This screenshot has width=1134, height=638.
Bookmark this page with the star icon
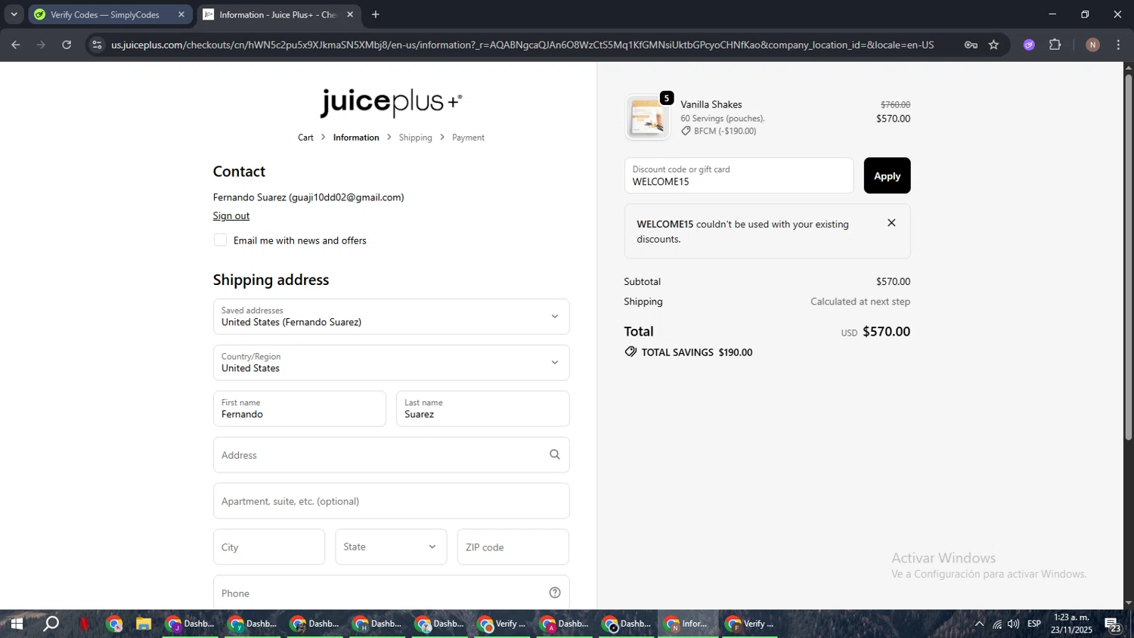tap(993, 45)
